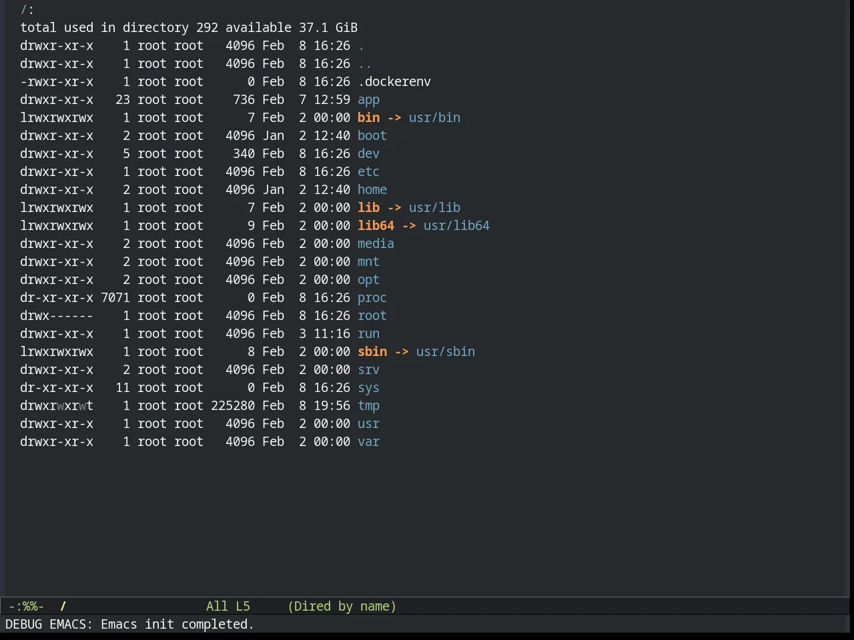
Task: Click the usr/sbin symlink target
Action: [446, 352]
